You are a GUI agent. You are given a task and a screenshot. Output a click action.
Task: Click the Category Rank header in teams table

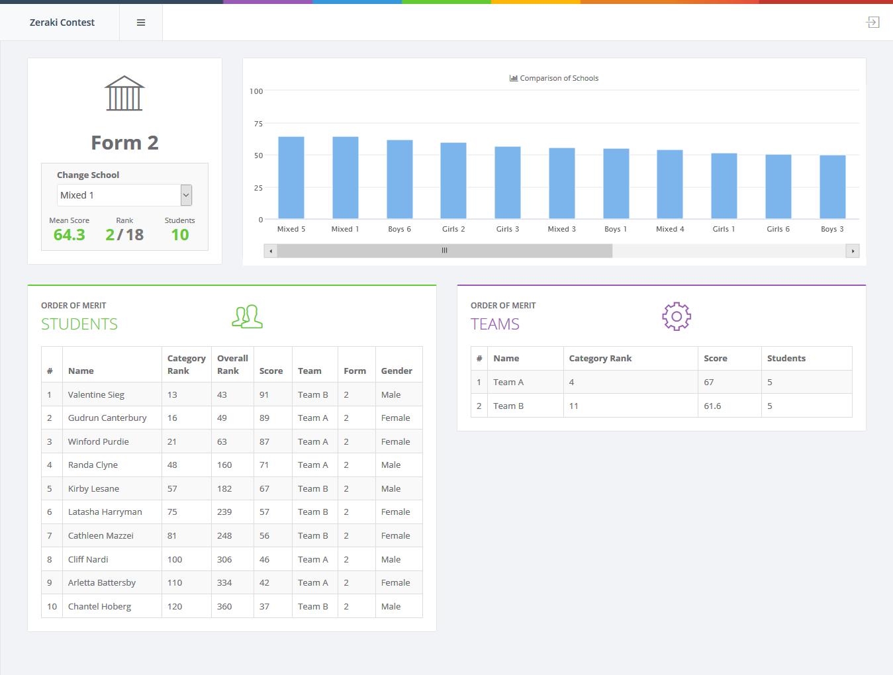600,358
